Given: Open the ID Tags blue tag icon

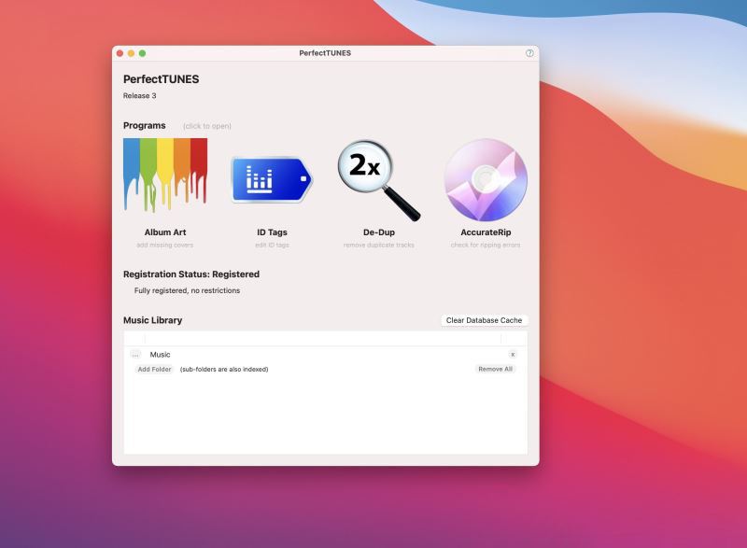Looking at the screenshot, I should click(272, 180).
